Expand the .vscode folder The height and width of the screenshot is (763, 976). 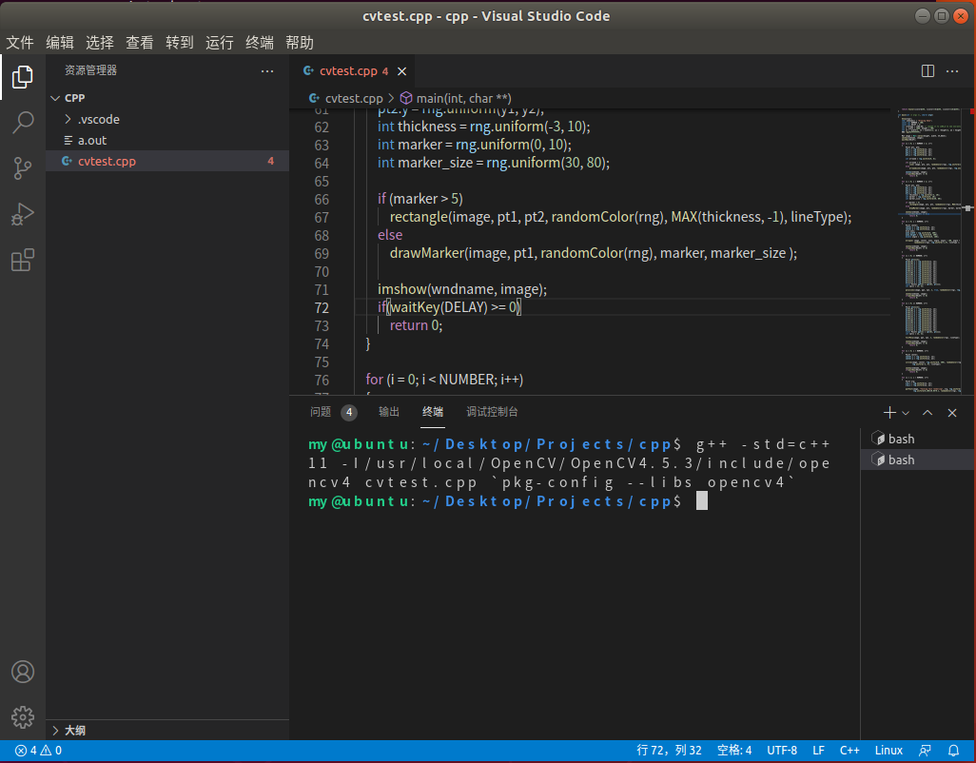click(x=68, y=120)
